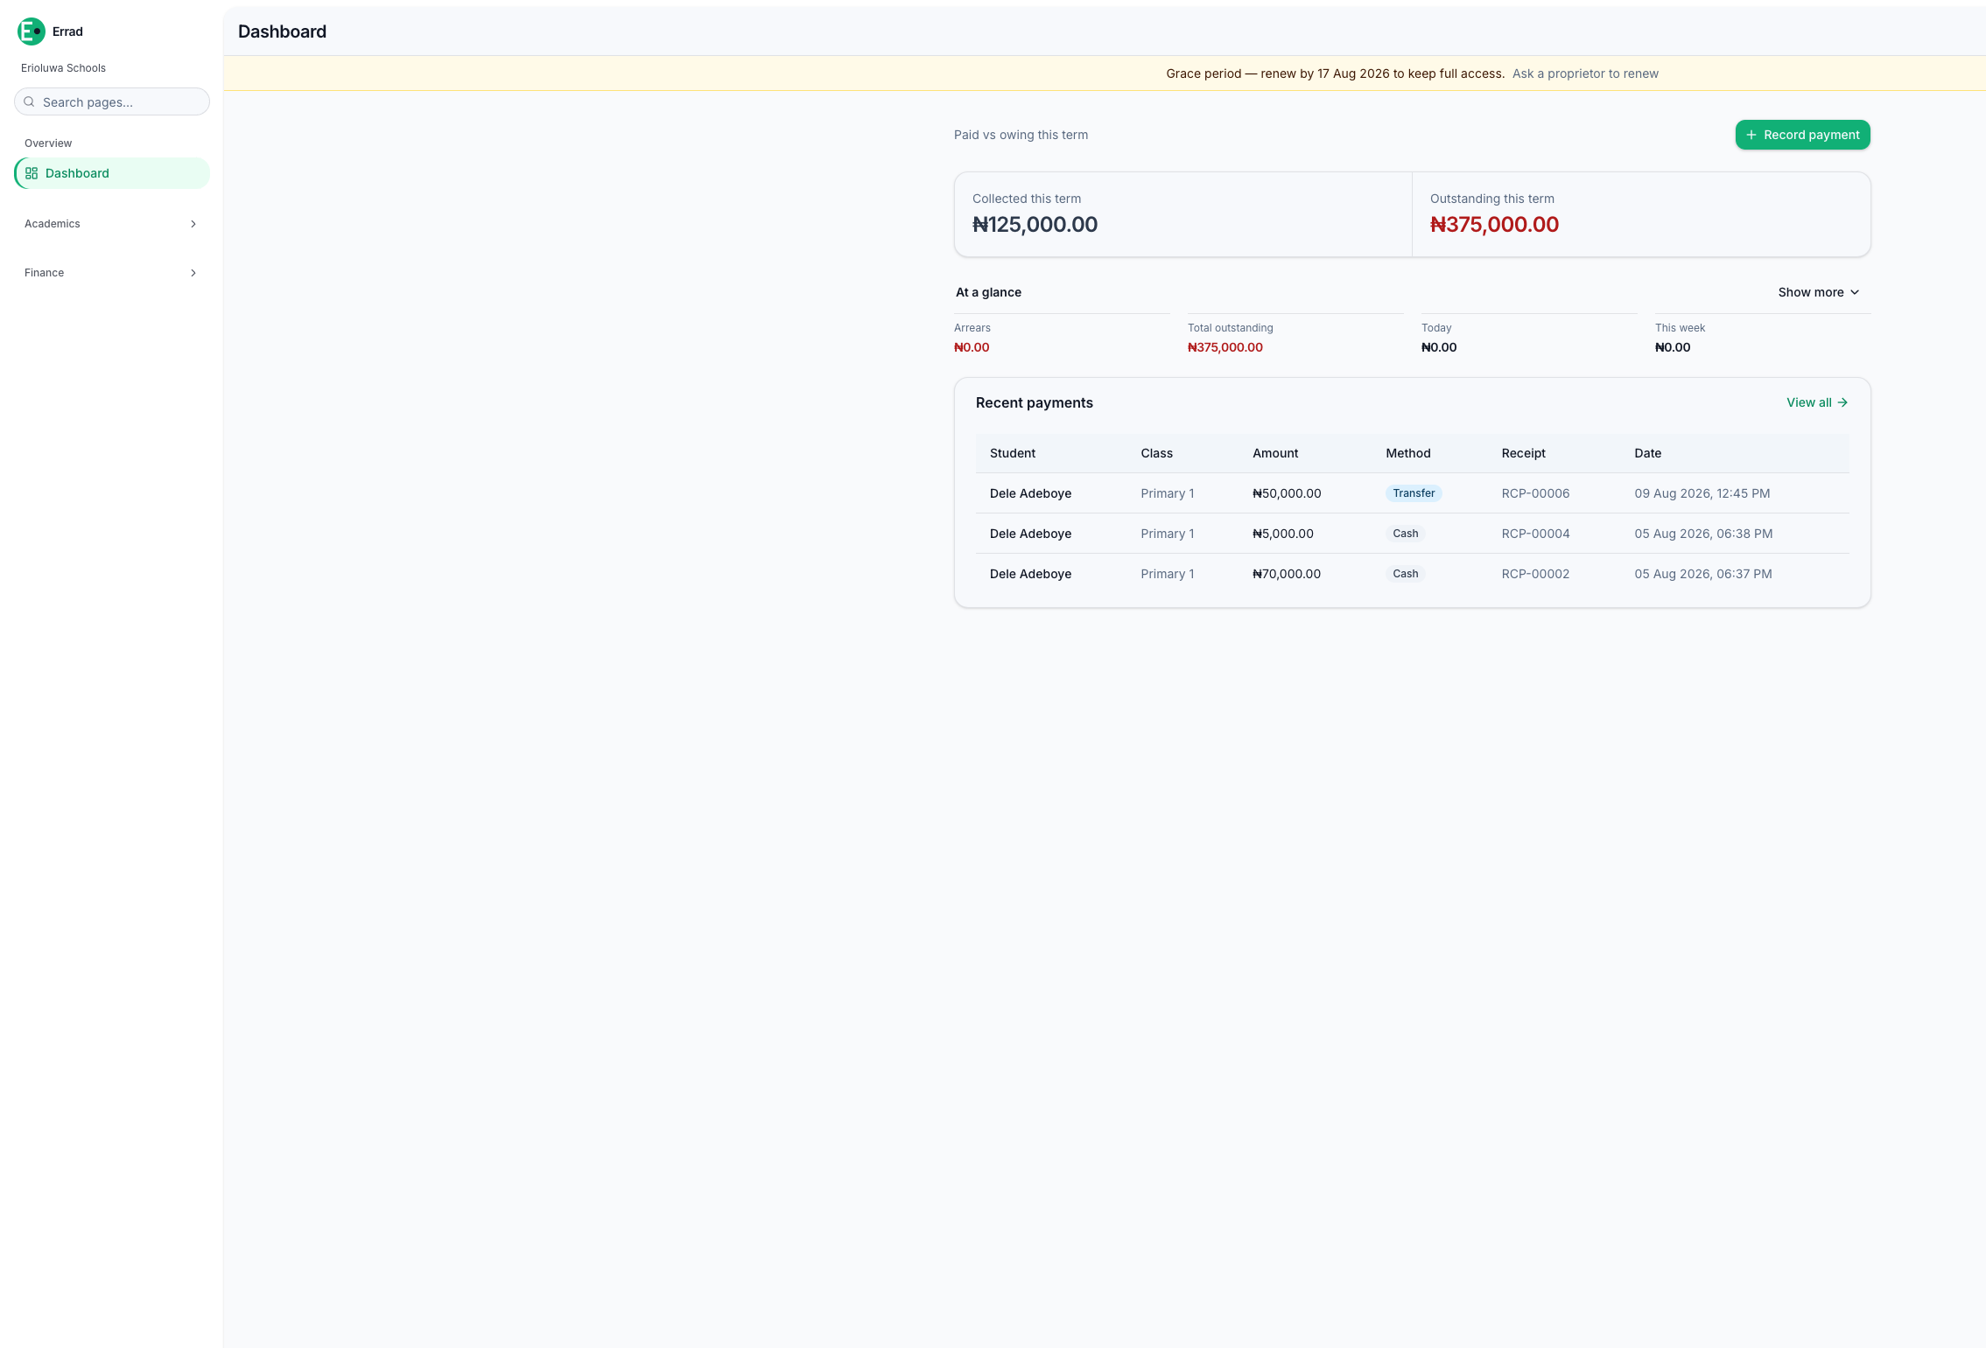Screen dimensions: 1986x1348
Task: Click the Paid vs owing this term text
Action: [1021, 135]
